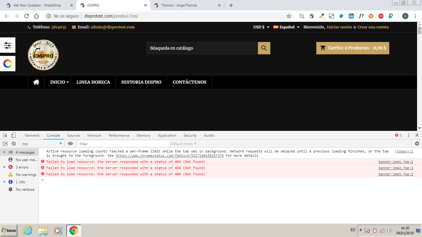Open the green P extension icon
422x237 pixels.
(x=391, y=16)
